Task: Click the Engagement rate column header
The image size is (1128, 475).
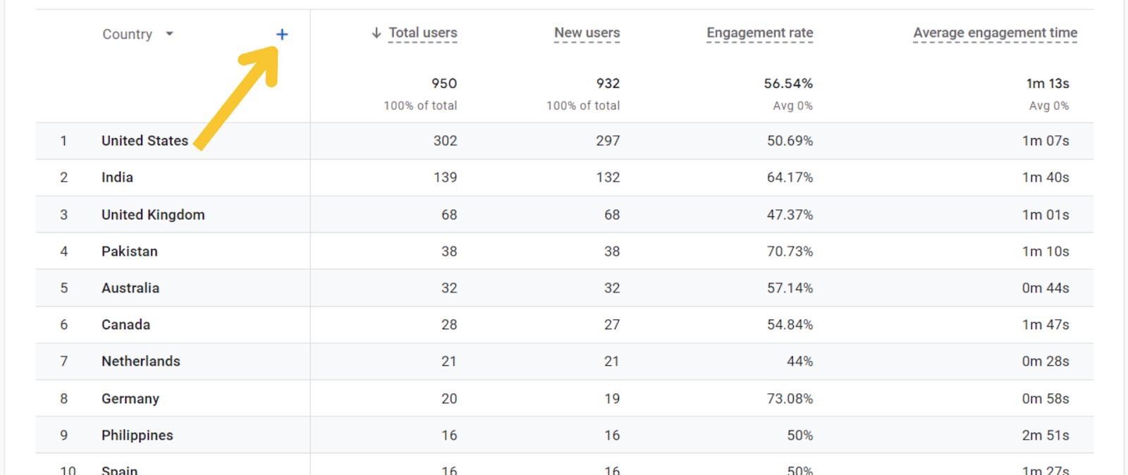Action: point(759,32)
